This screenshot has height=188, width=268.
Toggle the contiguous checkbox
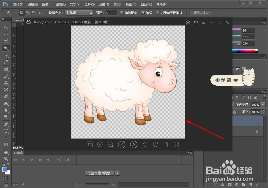coord(143,13)
